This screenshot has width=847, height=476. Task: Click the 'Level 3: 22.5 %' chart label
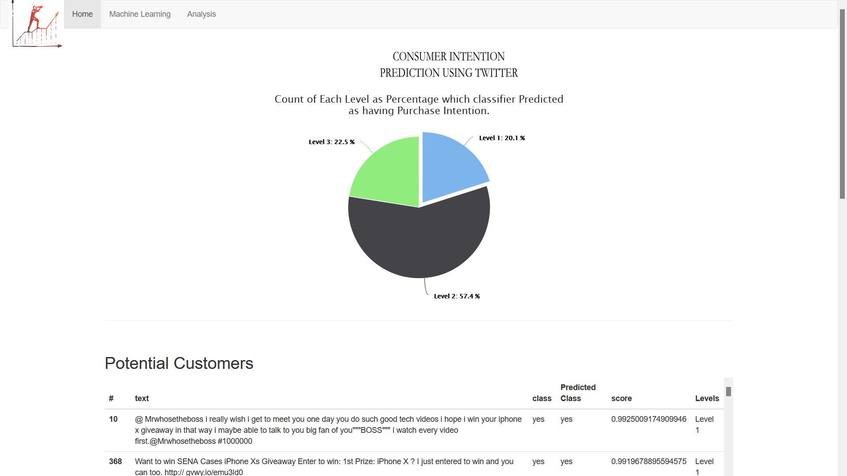331,141
